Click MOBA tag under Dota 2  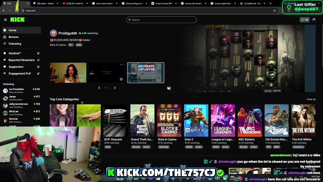click(x=189, y=147)
